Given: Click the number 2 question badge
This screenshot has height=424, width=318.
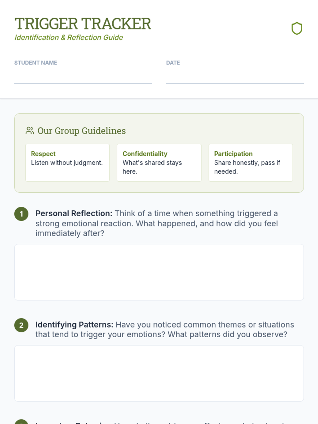Looking at the screenshot, I should pyautogui.click(x=21, y=325).
